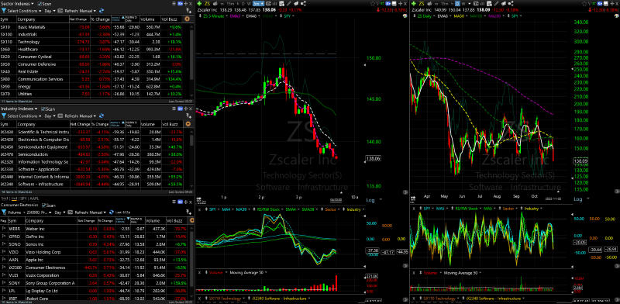620x304 pixels.
Task: Switch to Sect tab in bottom-left panel
Action: pyautogui.click(x=5, y=199)
